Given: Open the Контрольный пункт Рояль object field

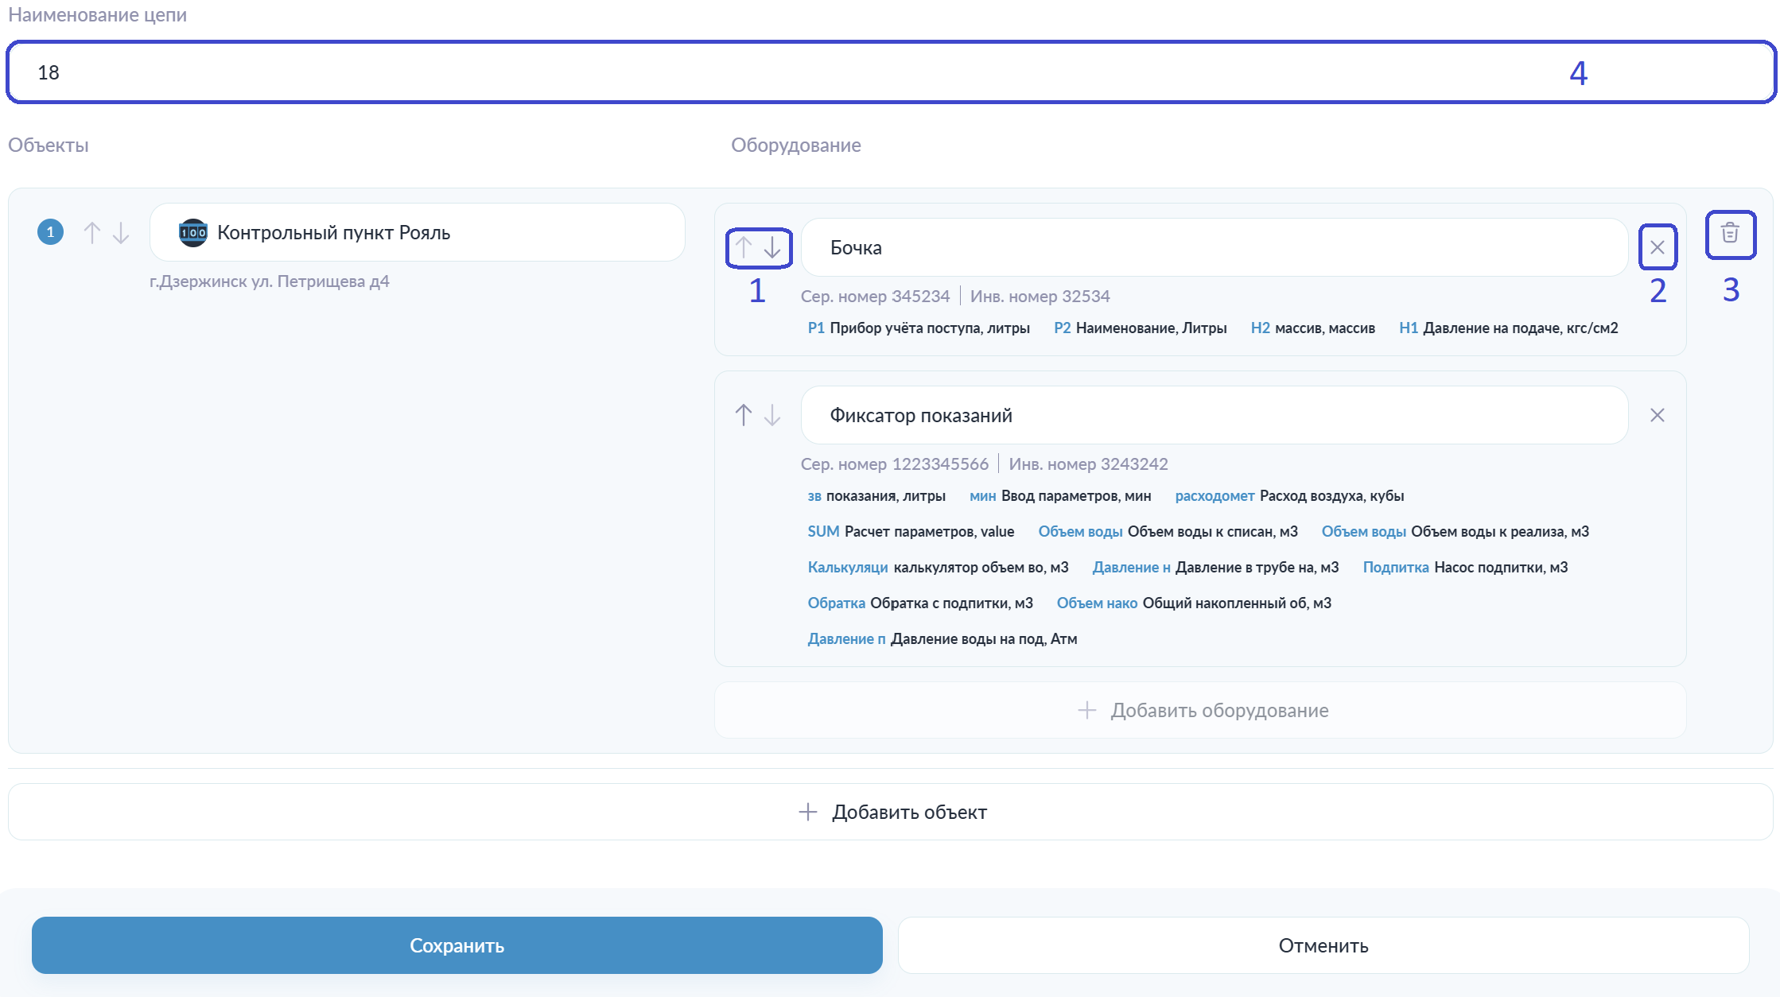Looking at the screenshot, I should [418, 232].
